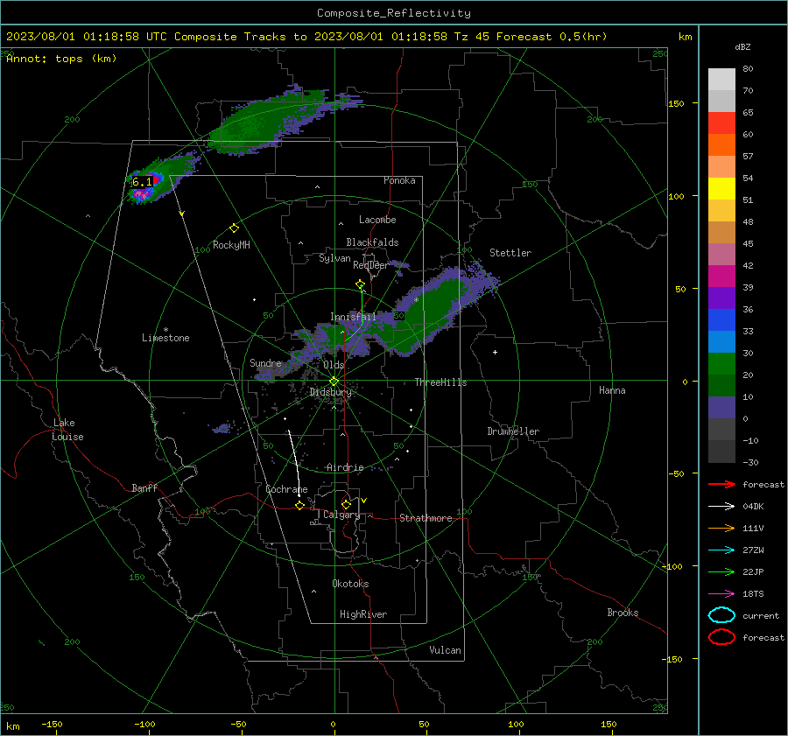Select the magenta 39-42 dBZ swatch
The height and width of the screenshot is (736, 788).
pos(721,276)
